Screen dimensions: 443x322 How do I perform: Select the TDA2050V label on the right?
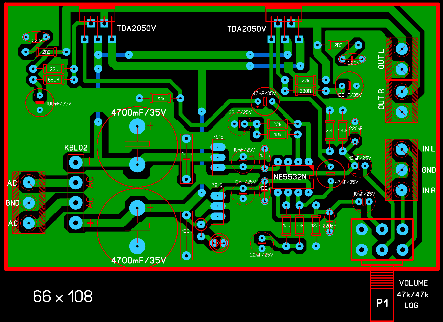pyautogui.click(x=247, y=29)
